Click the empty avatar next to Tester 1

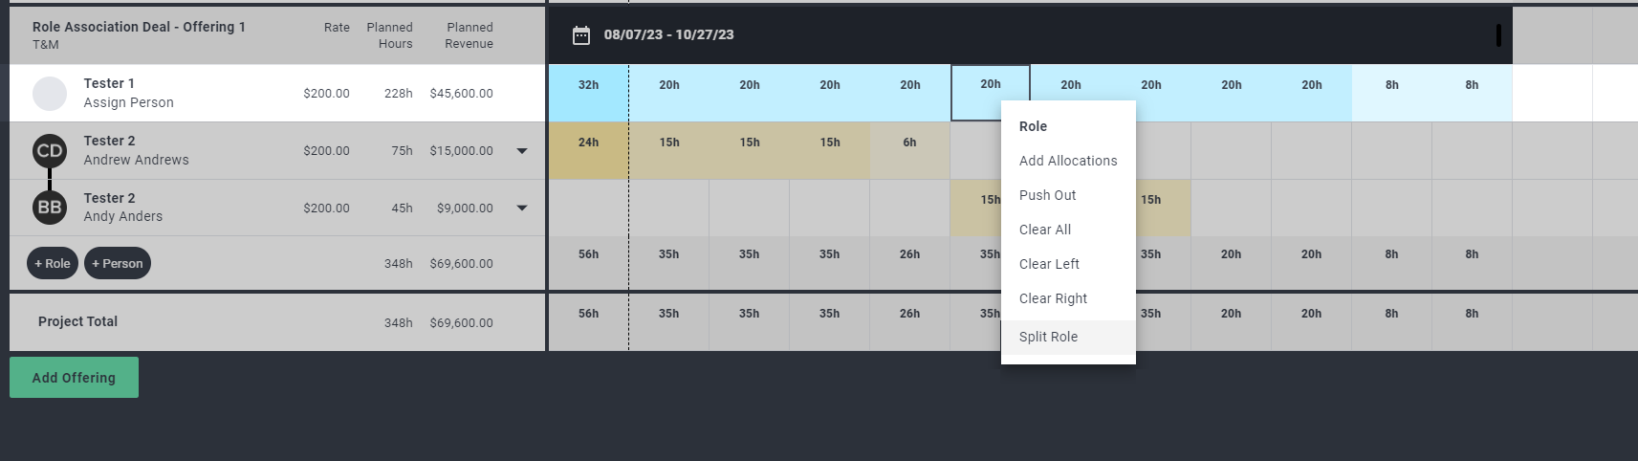(50, 94)
